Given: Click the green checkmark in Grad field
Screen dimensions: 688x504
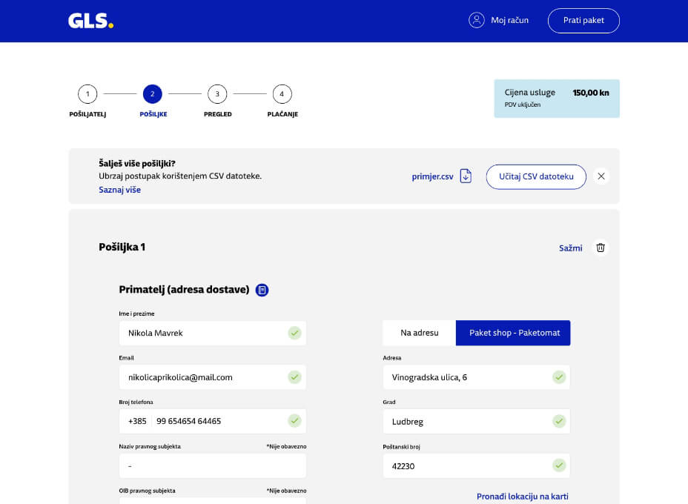Looking at the screenshot, I should 559,421.
